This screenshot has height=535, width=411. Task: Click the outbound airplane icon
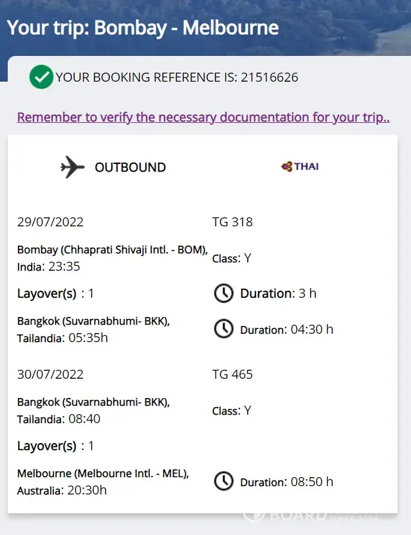tap(73, 167)
